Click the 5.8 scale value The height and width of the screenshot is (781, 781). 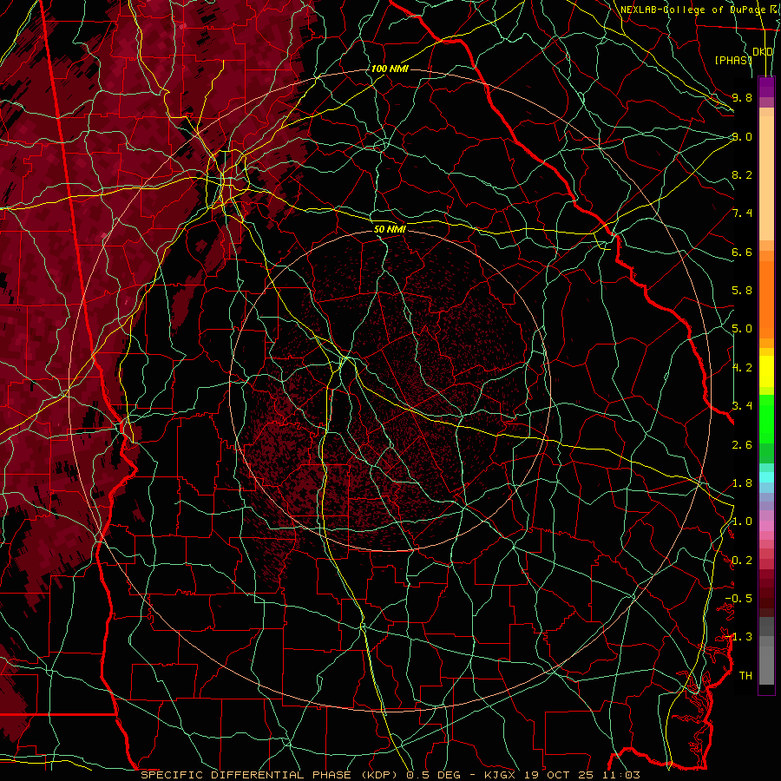coord(742,291)
